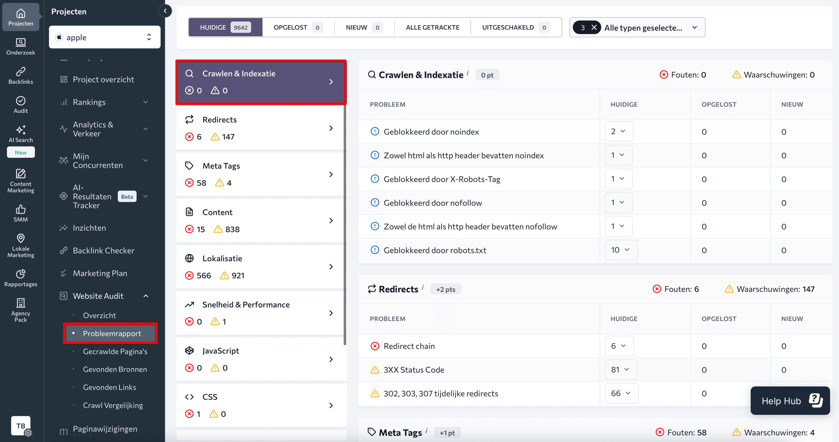Expand the Analytics & Verkeer menu
Image resolution: width=839 pixels, height=442 pixels.
tap(146, 129)
